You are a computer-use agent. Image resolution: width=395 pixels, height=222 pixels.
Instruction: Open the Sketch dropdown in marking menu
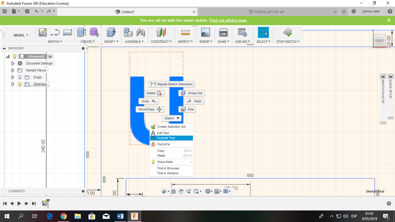click(x=171, y=118)
